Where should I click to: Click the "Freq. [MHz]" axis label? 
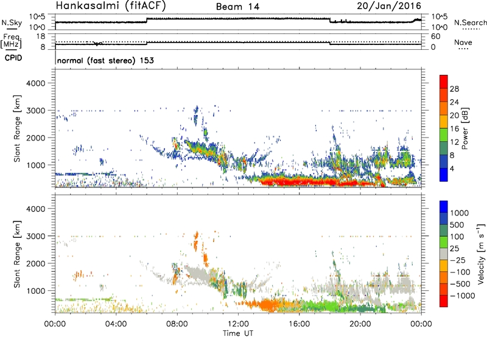(12, 41)
